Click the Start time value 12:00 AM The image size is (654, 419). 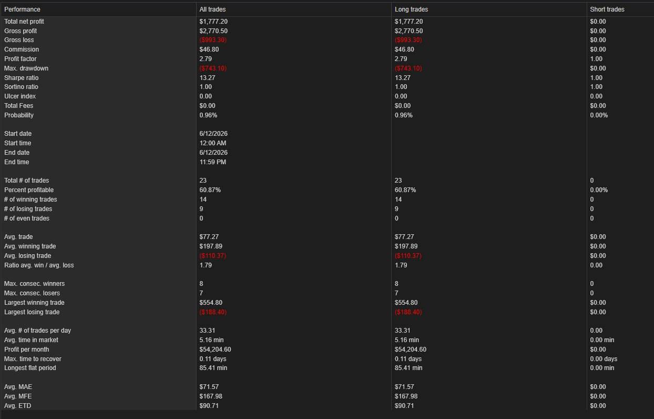point(213,143)
